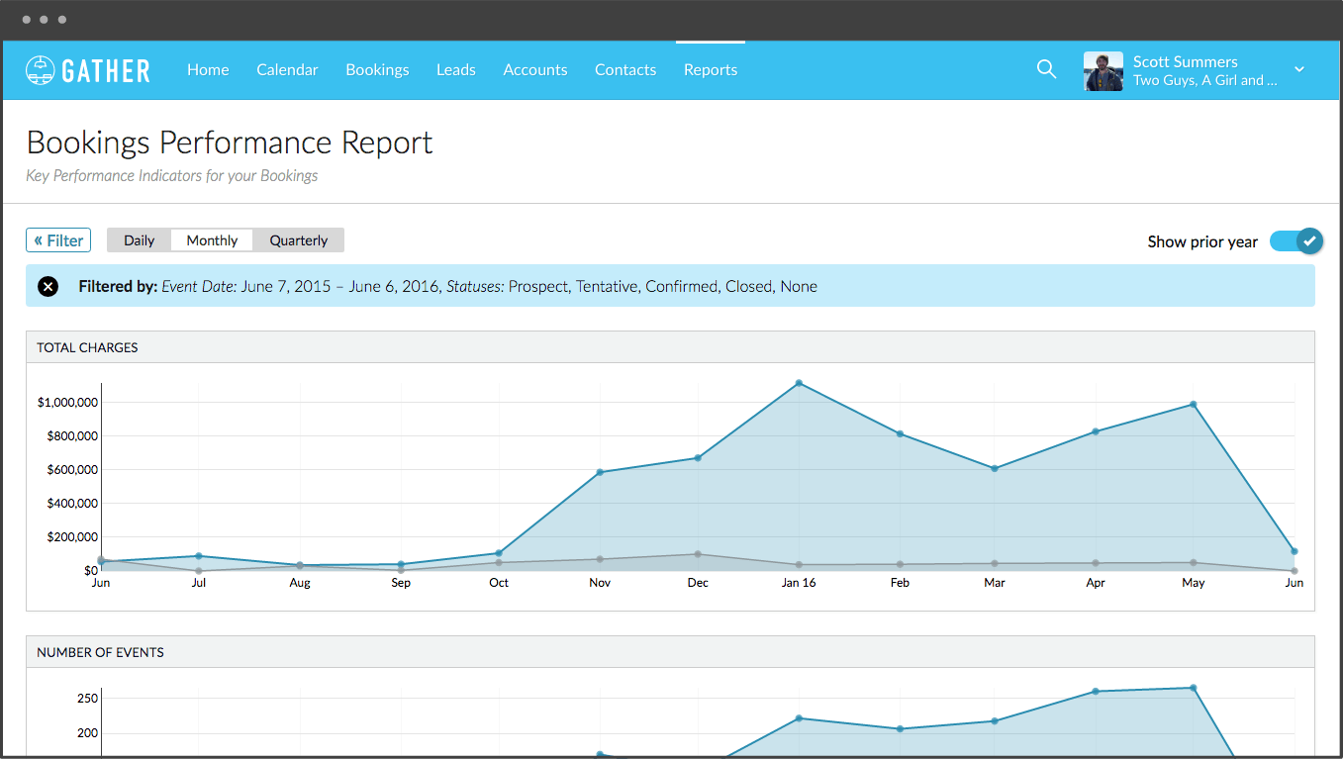This screenshot has width=1343, height=759.
Task: Switch to Quarterly view
Action: coord(298,240)
